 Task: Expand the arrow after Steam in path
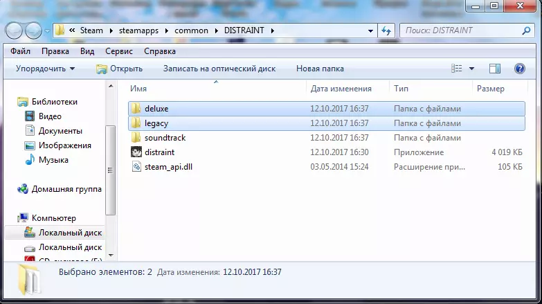click(x=111, y=30)
